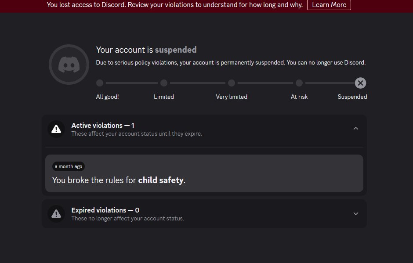Click the Expired violations warning icon
The width and height of the screenshot is (413, 263).
tap(56, 214)
